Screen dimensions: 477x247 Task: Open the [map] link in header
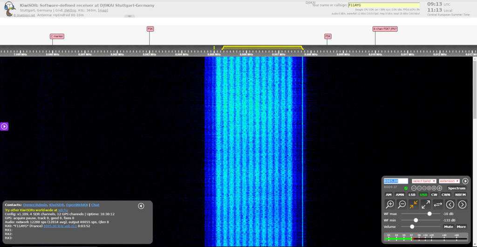103,10
